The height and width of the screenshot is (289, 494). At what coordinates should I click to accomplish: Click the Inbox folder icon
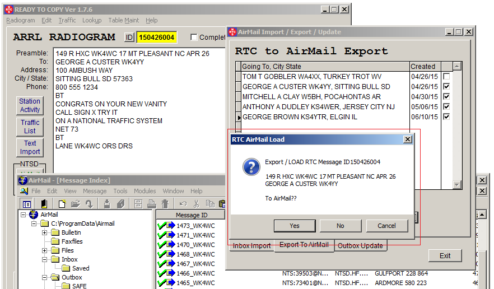55,259
